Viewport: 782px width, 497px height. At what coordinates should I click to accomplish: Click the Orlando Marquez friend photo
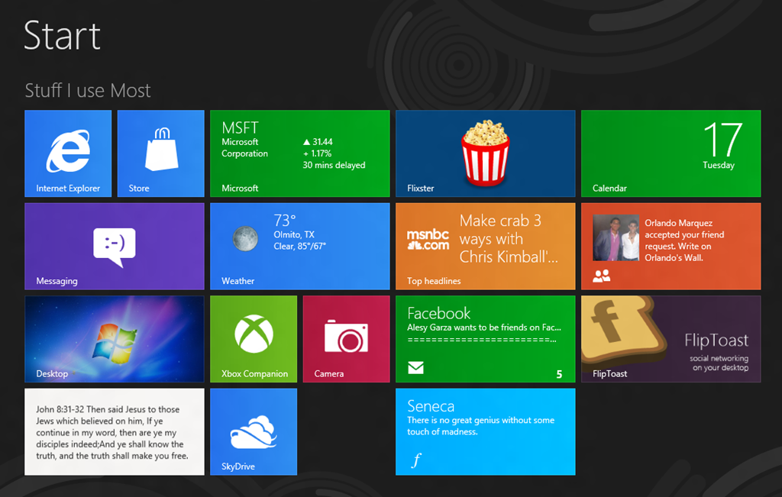(x=616, y=237)
